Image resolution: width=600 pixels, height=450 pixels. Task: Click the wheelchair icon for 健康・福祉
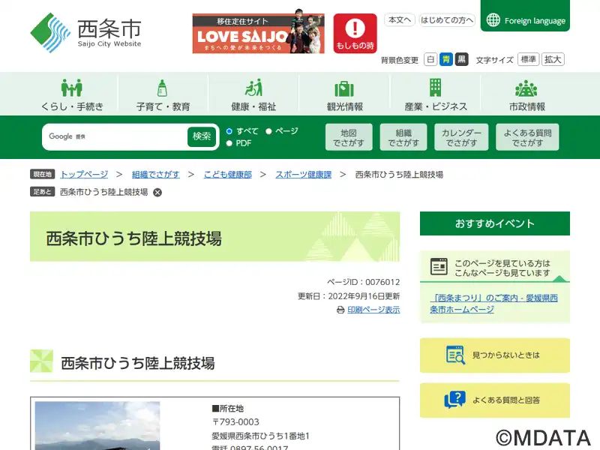click(x=253, y=88)
